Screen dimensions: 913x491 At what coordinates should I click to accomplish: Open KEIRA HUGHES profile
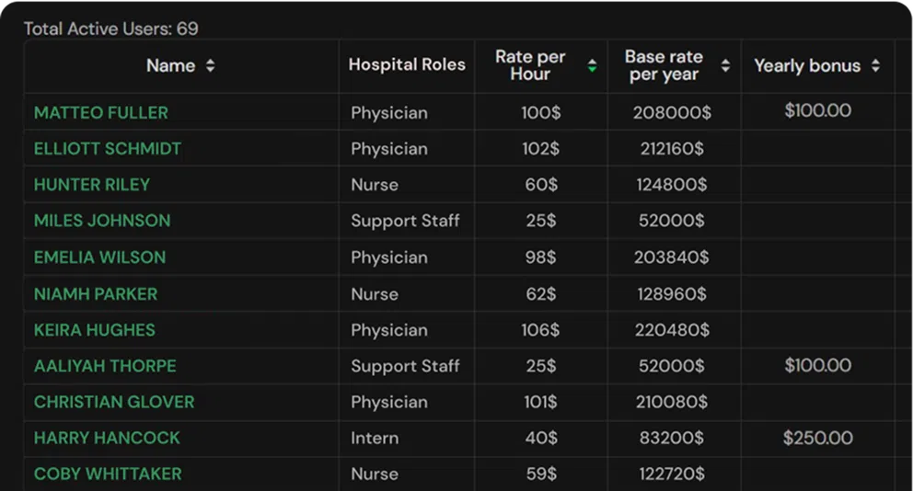(x=94, y=330)
